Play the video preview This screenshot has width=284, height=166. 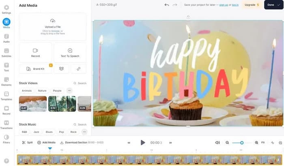[143, 143]
